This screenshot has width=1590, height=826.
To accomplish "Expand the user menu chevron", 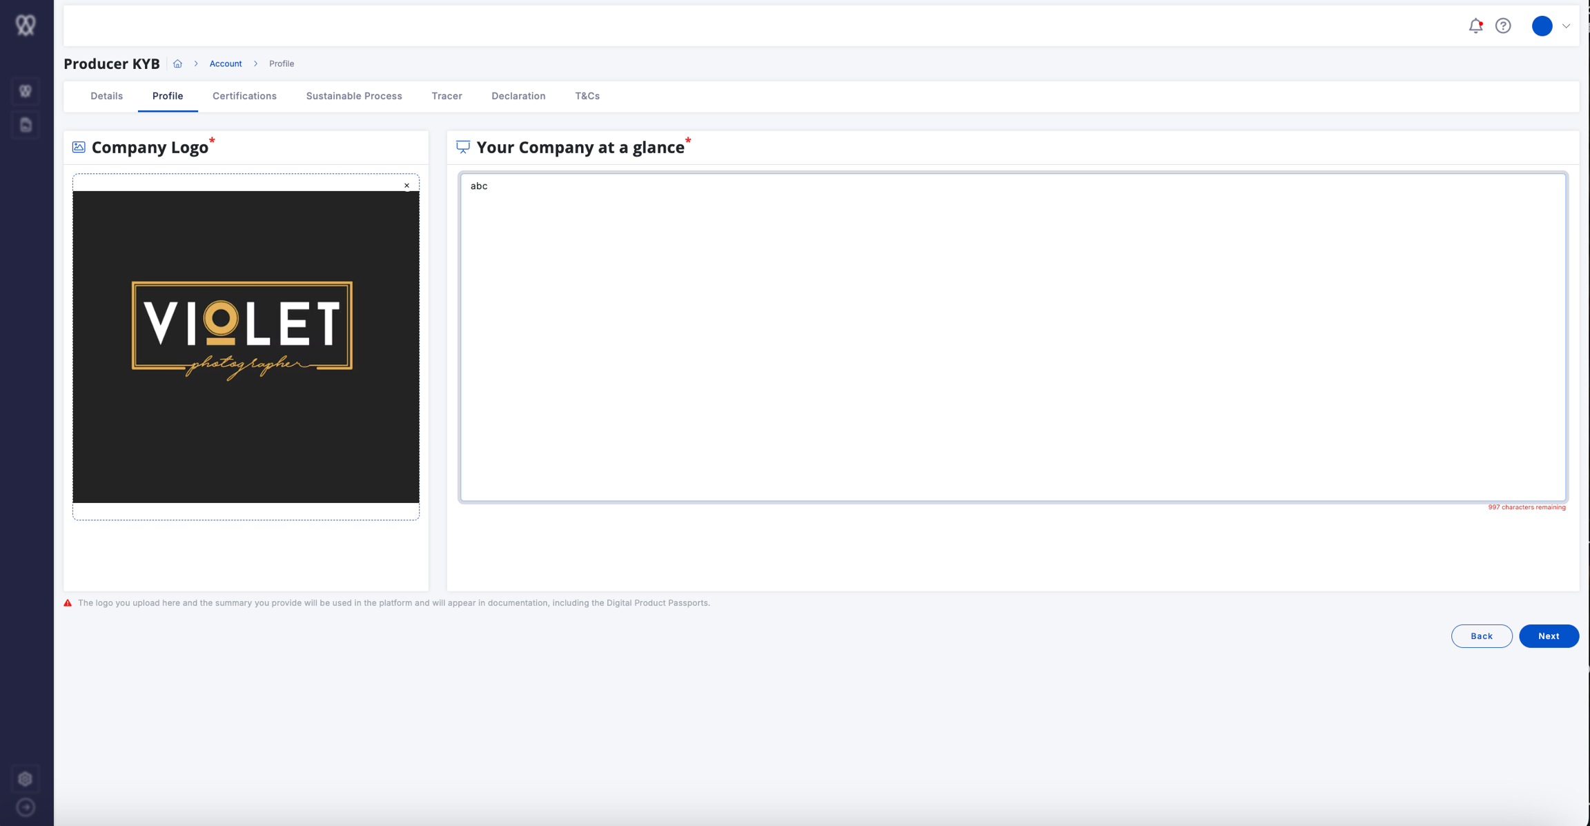I will pyautogui.click(x=1566, y=26).
